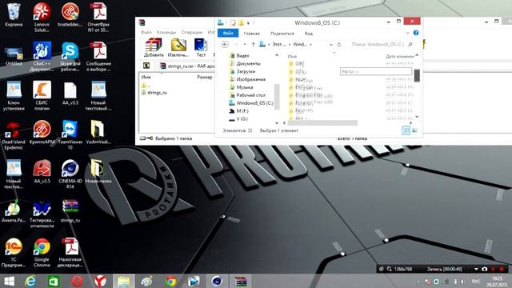Open Yandex browser from taskbar
Viewport: 512px width, 288px height.
pyautogui.click(x=100, y=281)
